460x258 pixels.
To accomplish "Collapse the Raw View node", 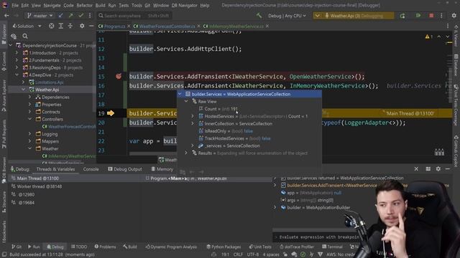I will coord(186,102).
